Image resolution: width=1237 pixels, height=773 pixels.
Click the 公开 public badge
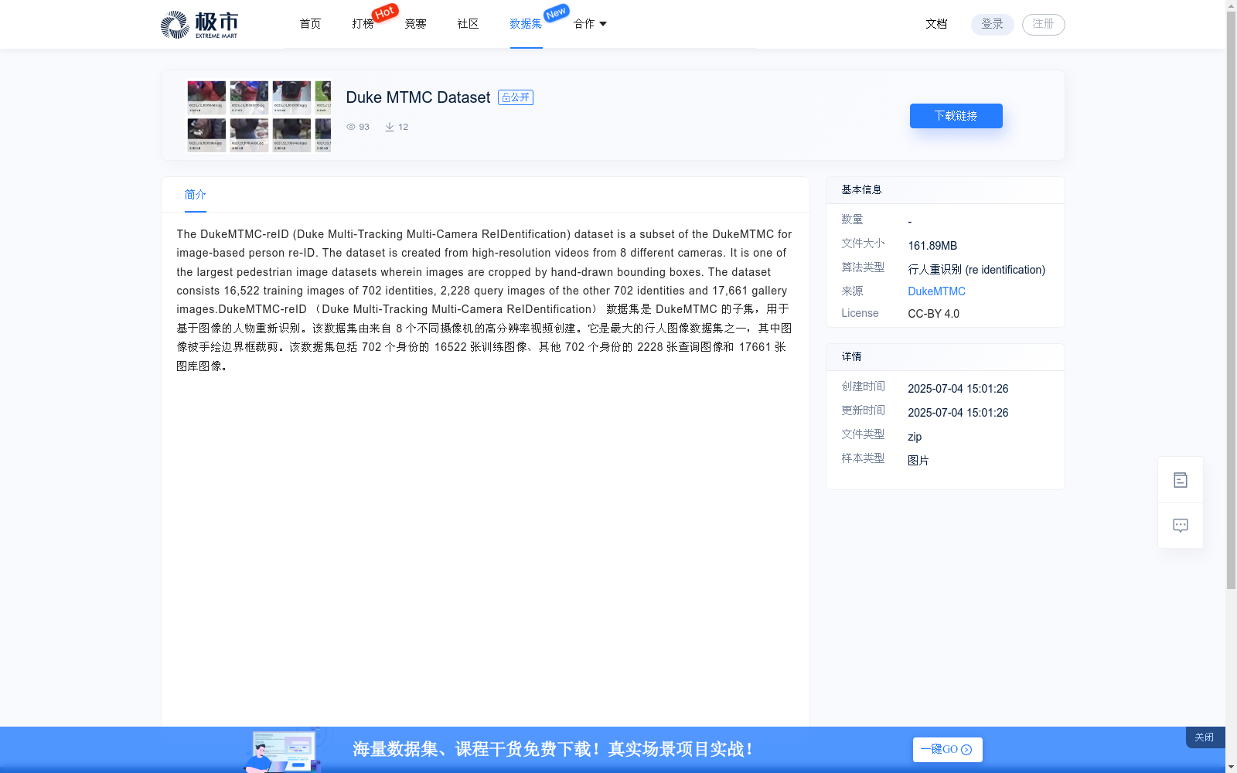click(x=516, y=97)
